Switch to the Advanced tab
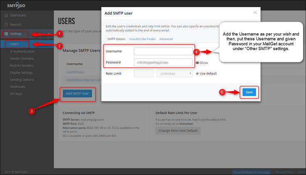 tap(166, 39)
